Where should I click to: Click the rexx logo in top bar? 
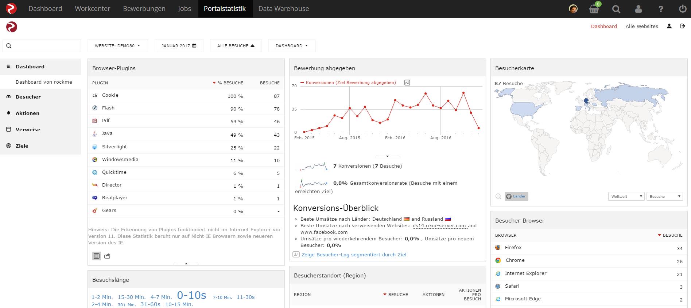pos(11,9)
